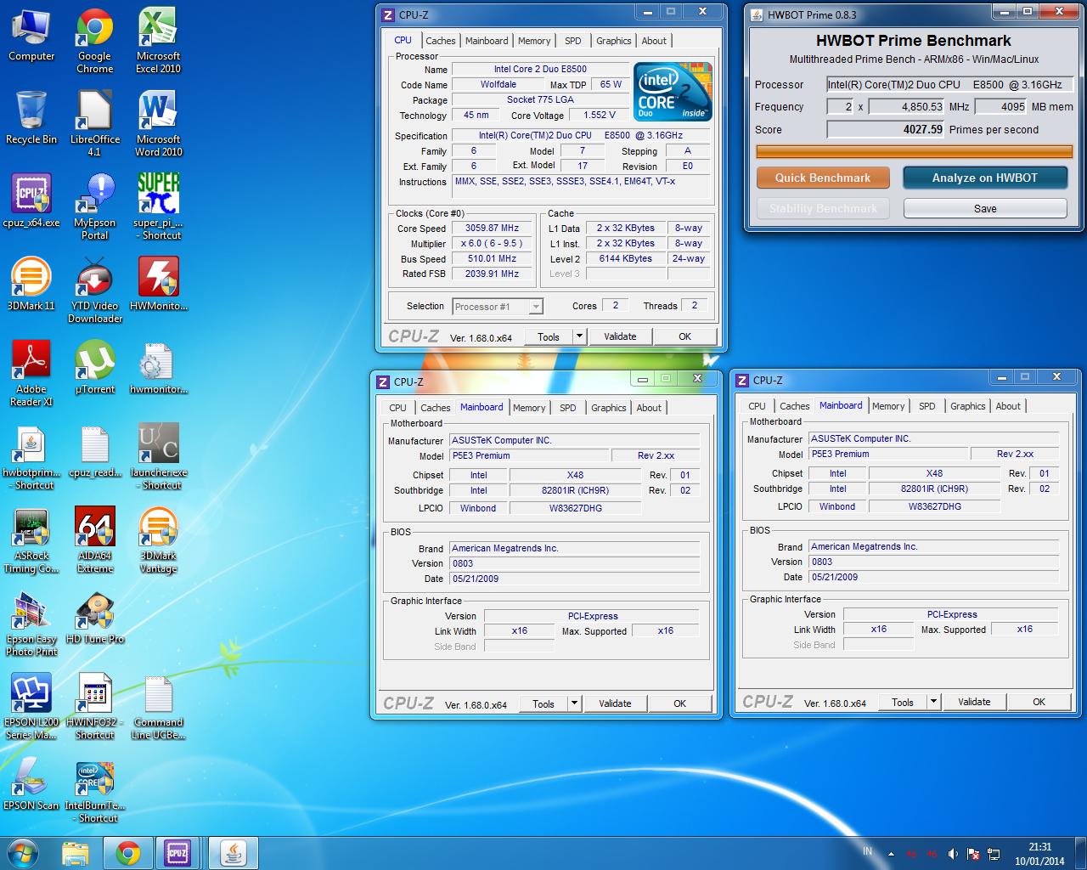Click Frequency field showing 4,850.53
The image size is (1087, 870).
click(906, 106)
